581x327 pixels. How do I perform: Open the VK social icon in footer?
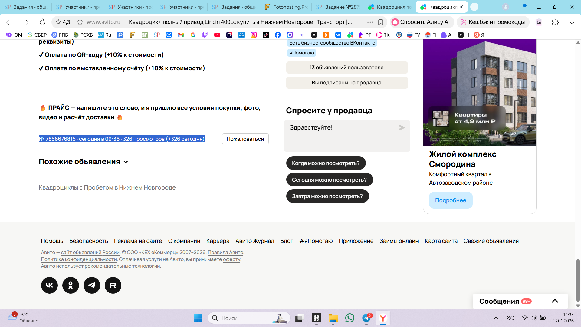coord(49,285)
